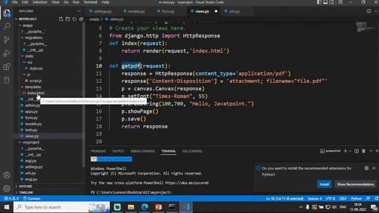This screenshot has height=213, width=379.
Task: Open the Explorer view in activity bar
Action: point(7,13)
